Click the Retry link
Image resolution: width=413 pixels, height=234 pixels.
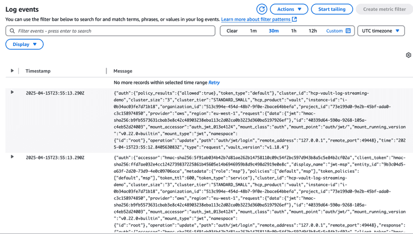coord(214,83)
